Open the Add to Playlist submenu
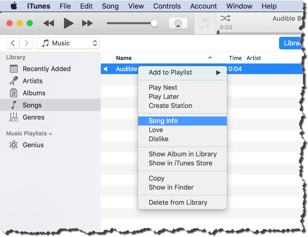 click(x=182, y=72)
